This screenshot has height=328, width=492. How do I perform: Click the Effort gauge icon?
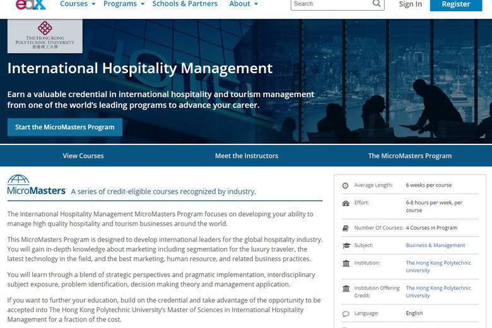tap(345, 203)
